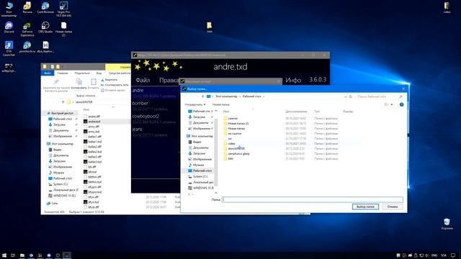Click the search magnifier in the folder dialog
Viewport: 461px width, 259px height.
tap(400, 96)
